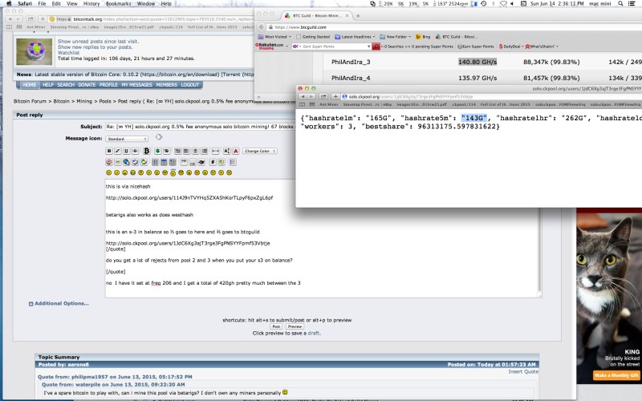The height and width of the screenshot is (401, 642).
Task: Apply green glow text effect
Action: click(x=157, y=151)
